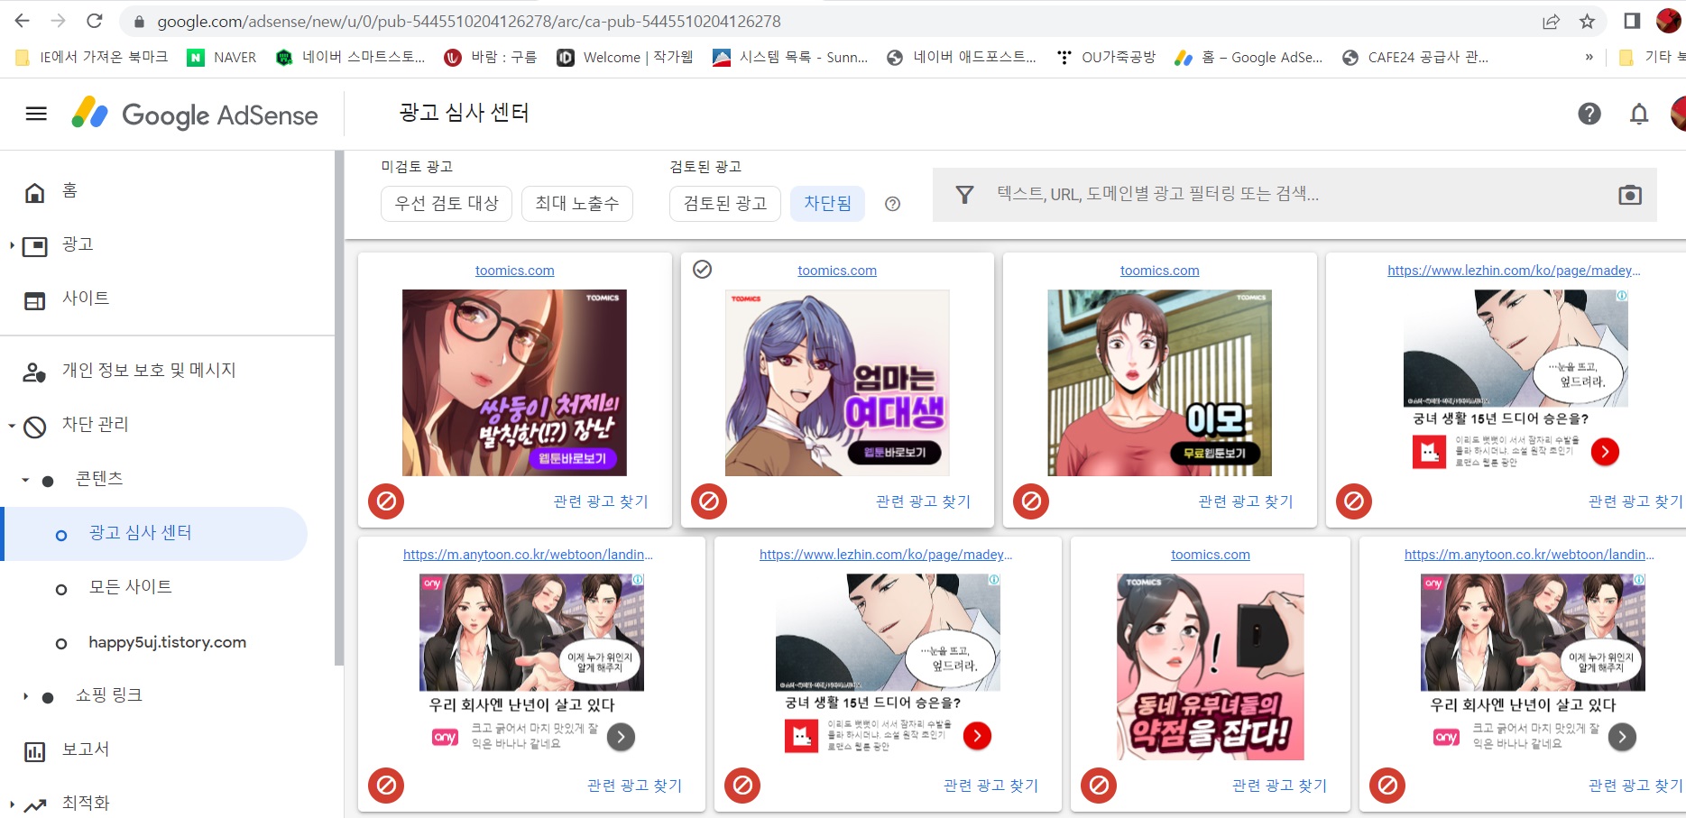The image size is (1686, 818).
Task: Open 모든 사이트 in sidebar
Action: pos(130,587)
